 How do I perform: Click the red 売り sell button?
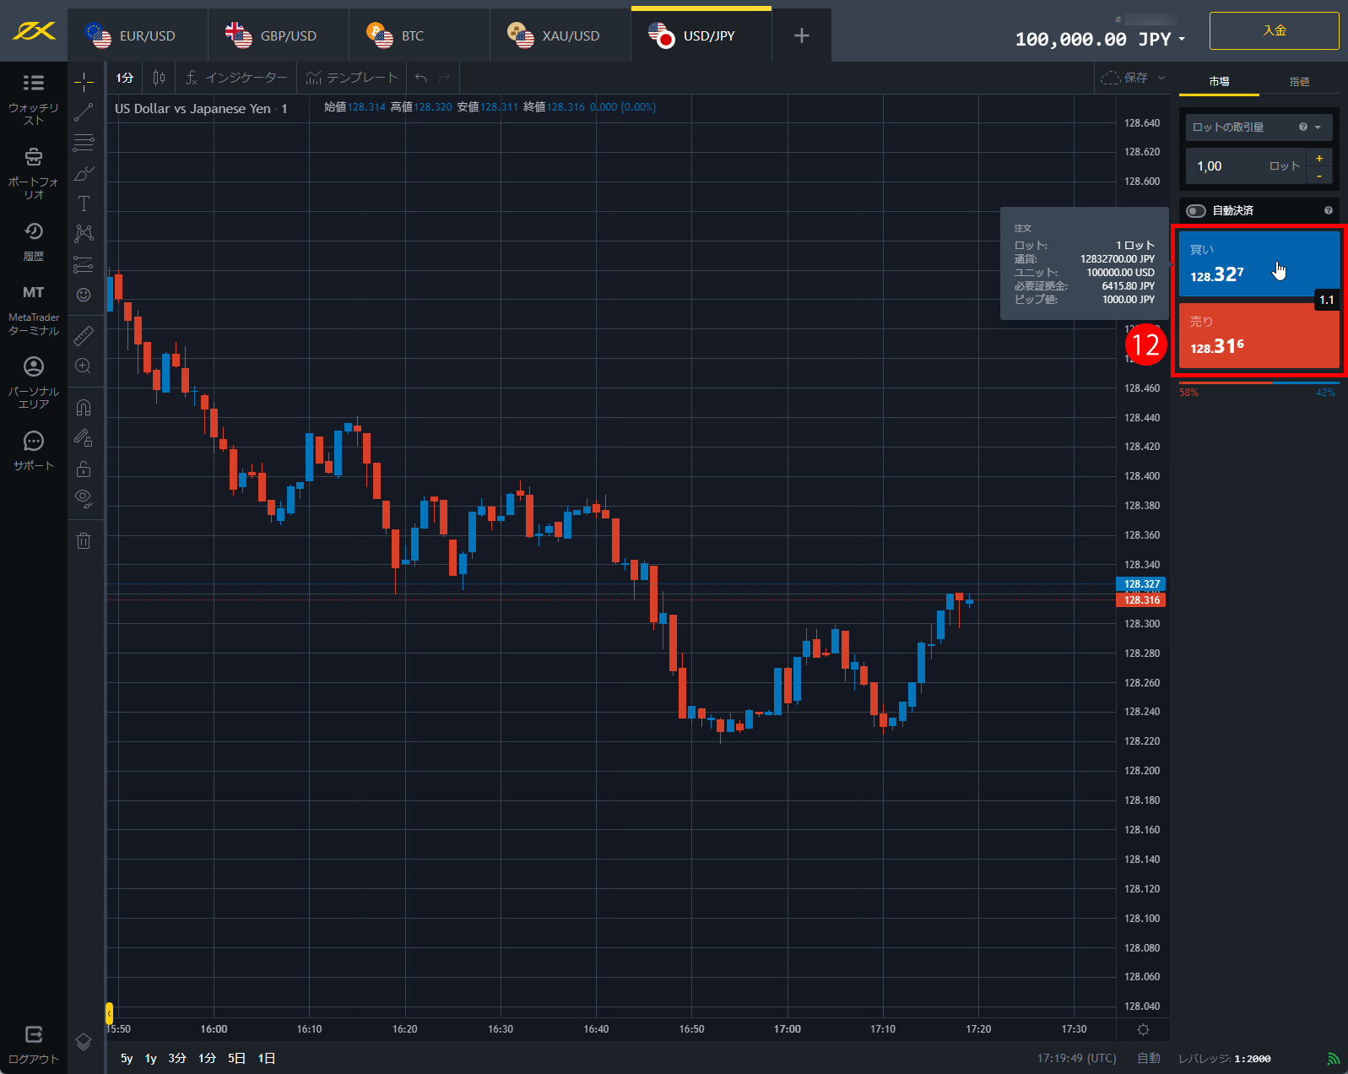[x=1258, y=336]
